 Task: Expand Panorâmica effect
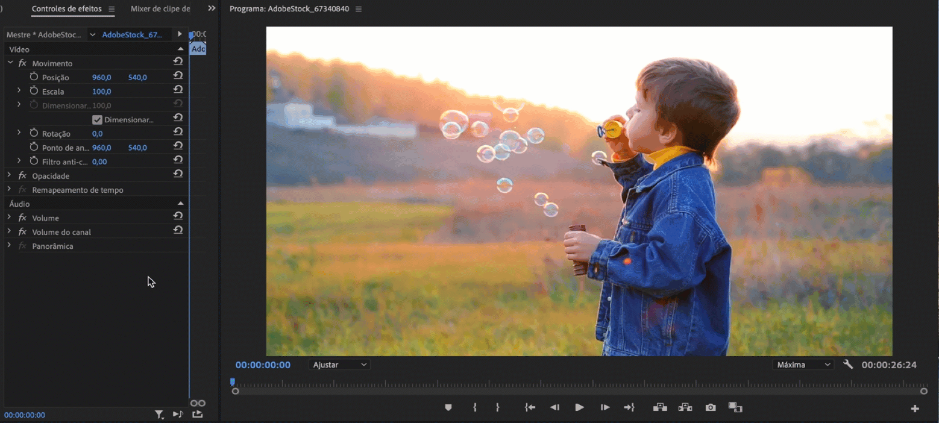click(x=9, y=245)
